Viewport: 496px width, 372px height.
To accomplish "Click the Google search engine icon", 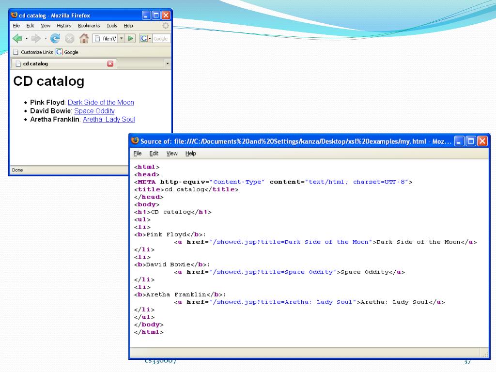I will (x=144, y=39).
